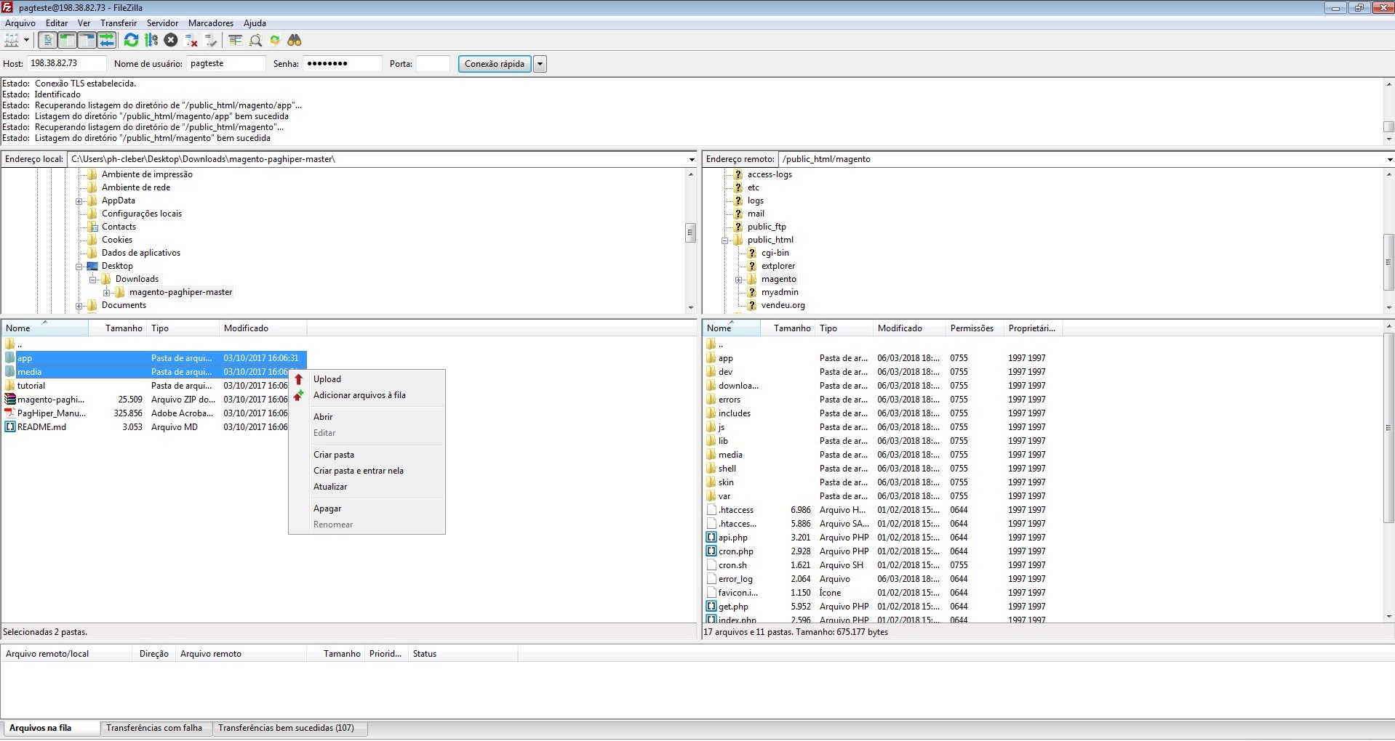The width and height of the screenshot is (1395, 741).
Task: Open the Transferir menu
Action: (x=119, y=23)
